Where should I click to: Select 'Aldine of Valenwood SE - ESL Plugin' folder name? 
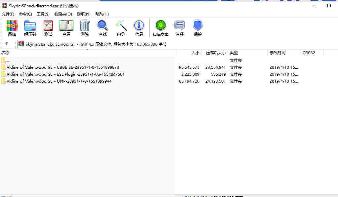pos(65,74)
